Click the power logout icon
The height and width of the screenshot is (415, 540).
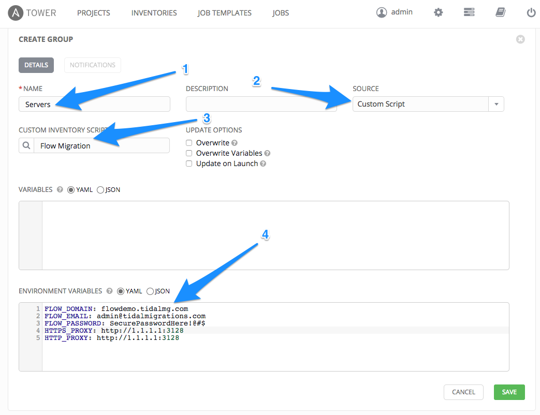coord(531,13)
